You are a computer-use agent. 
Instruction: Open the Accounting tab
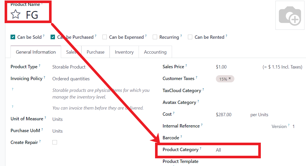tap(155, 52)
